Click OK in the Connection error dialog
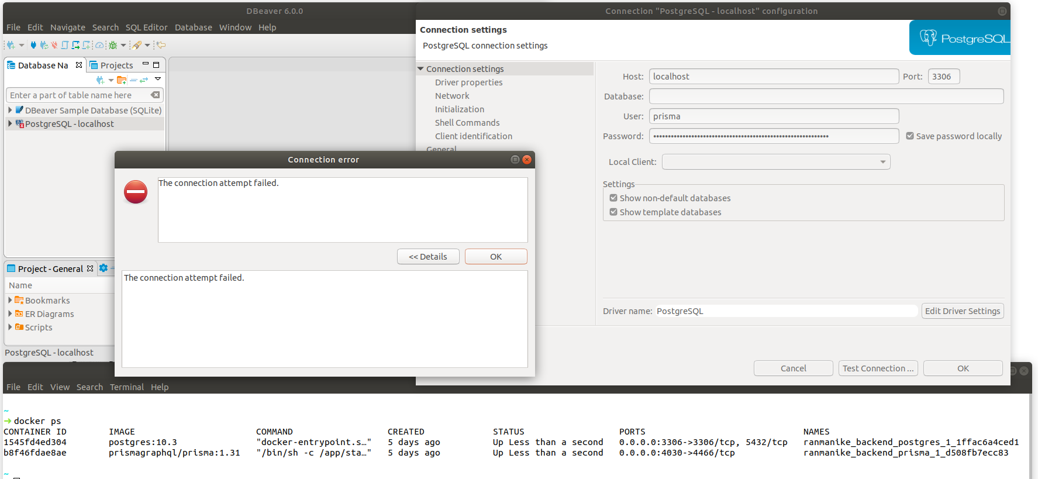This screenshot has height=479, width=1038. click(496, 257)
